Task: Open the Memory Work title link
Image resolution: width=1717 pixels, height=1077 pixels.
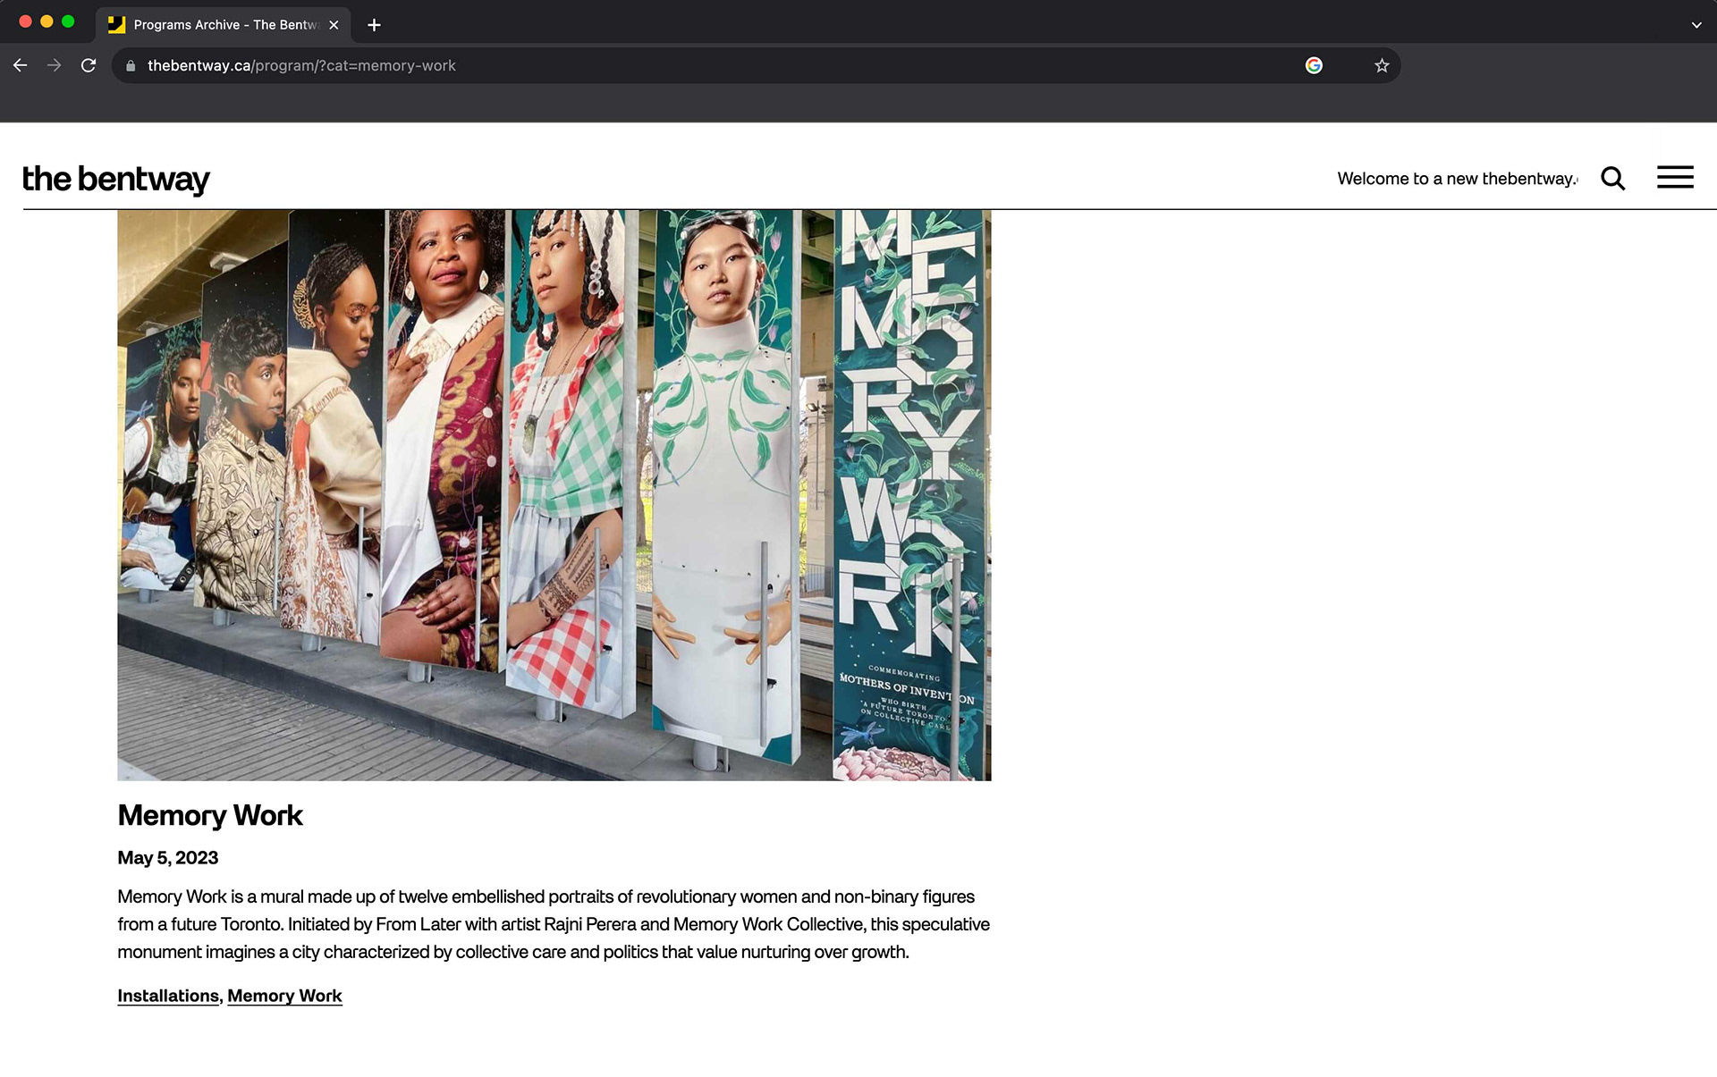Action: pyautogui.click(x=210, y=815)
